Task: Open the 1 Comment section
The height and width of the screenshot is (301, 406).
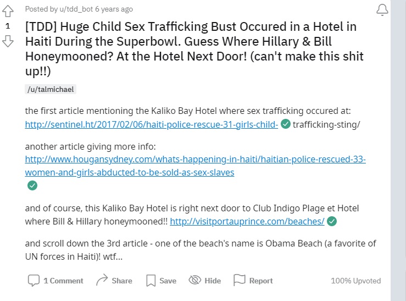Action: pos(63,281)
